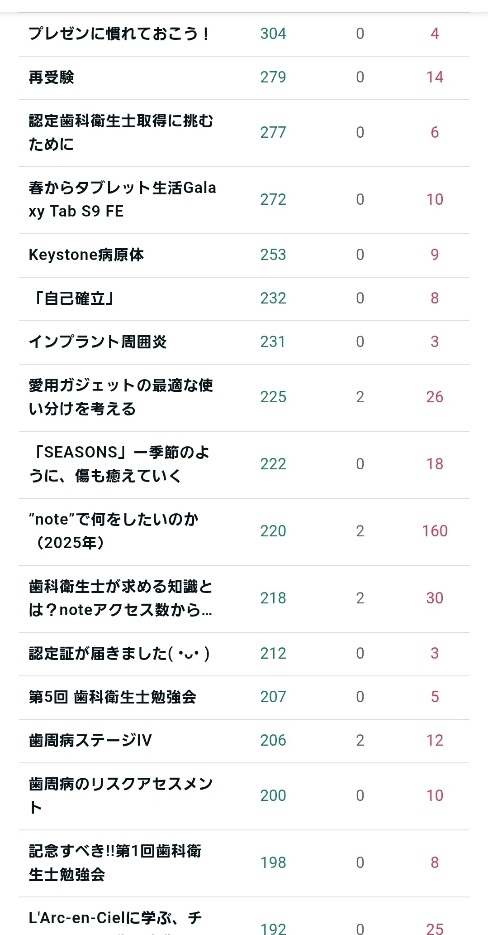This screenshot has height=935, width=488.
Task: Select 認定歯科衛生士取得に挑むために article
Action: click(x=121, y=133)
